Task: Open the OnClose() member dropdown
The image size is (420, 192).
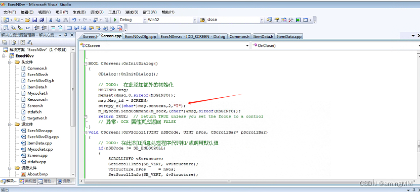Action: (419, 45)
